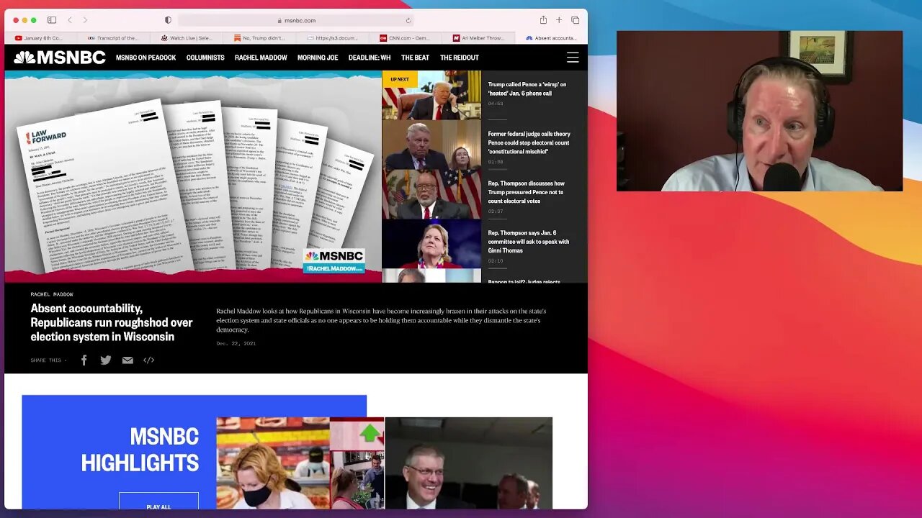The image size is (922, 518).
Task: Open RACHEL MADDOW navigation link
Action: [261, 58]
